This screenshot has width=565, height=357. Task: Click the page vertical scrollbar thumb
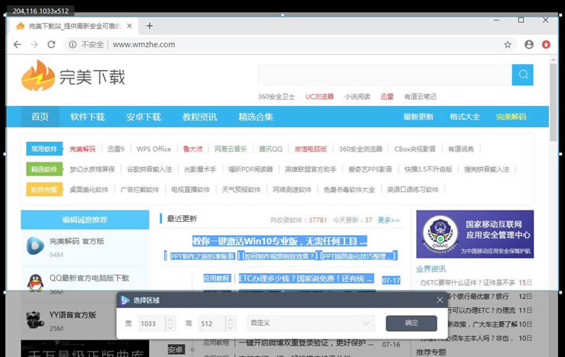pyautogui.click(x=553, y=102)
